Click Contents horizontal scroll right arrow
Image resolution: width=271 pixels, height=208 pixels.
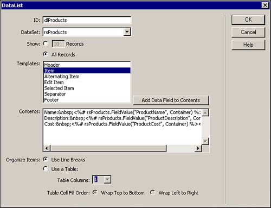(x=198, y=148)
